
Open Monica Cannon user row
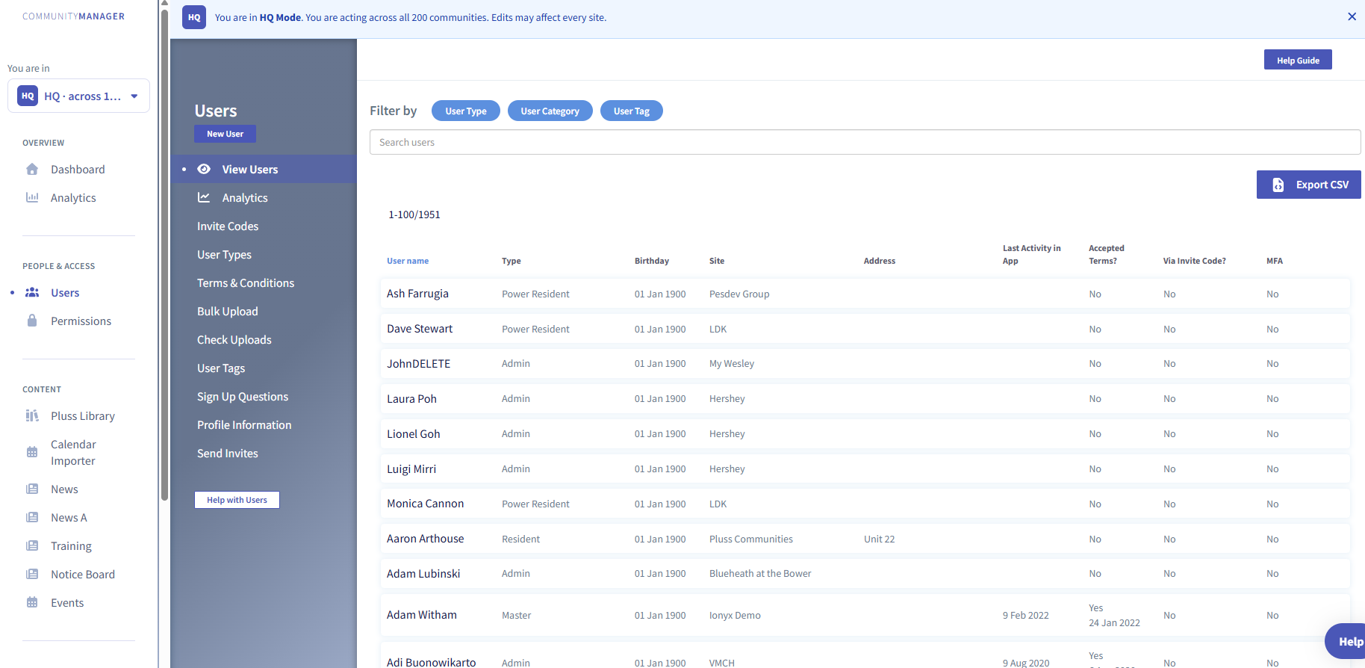(x=865, y=504)
